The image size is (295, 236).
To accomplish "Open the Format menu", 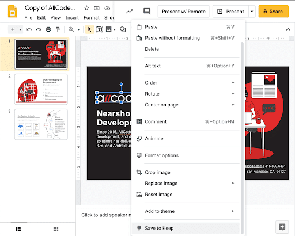I will (92, 18).
